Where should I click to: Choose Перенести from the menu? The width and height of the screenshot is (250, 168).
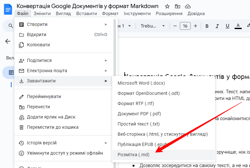(63, 107)
